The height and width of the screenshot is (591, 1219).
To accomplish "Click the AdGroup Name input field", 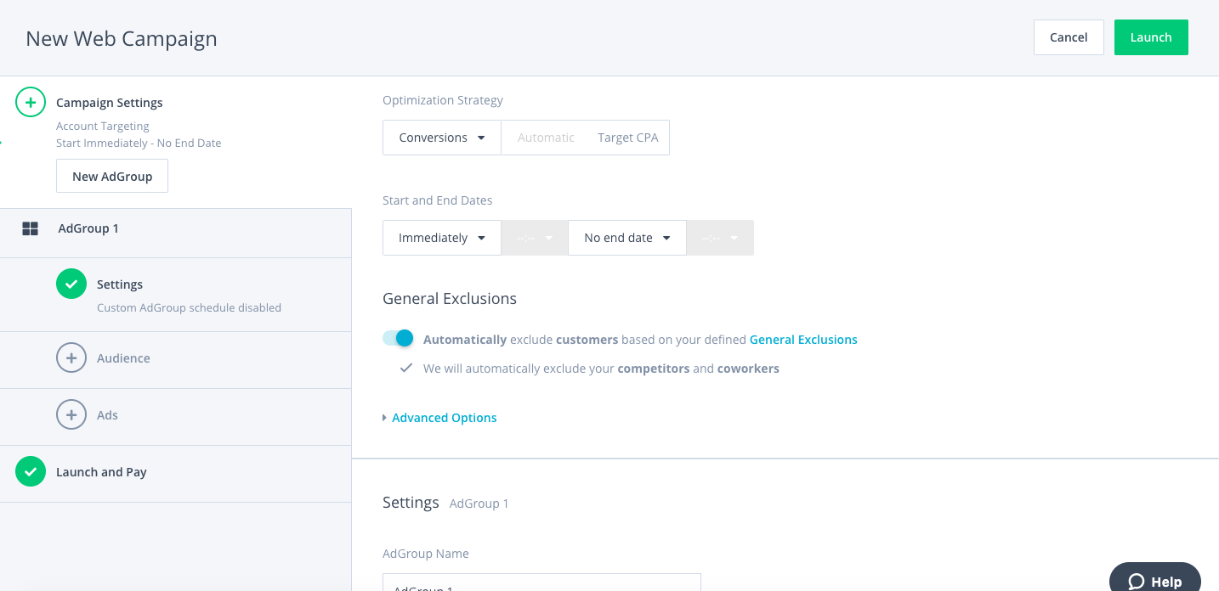I will coord(541,583).
